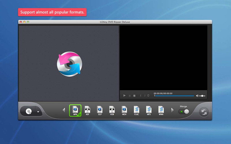Play the preview video
This screenshot has height=144, width=231.
(124, 96)
